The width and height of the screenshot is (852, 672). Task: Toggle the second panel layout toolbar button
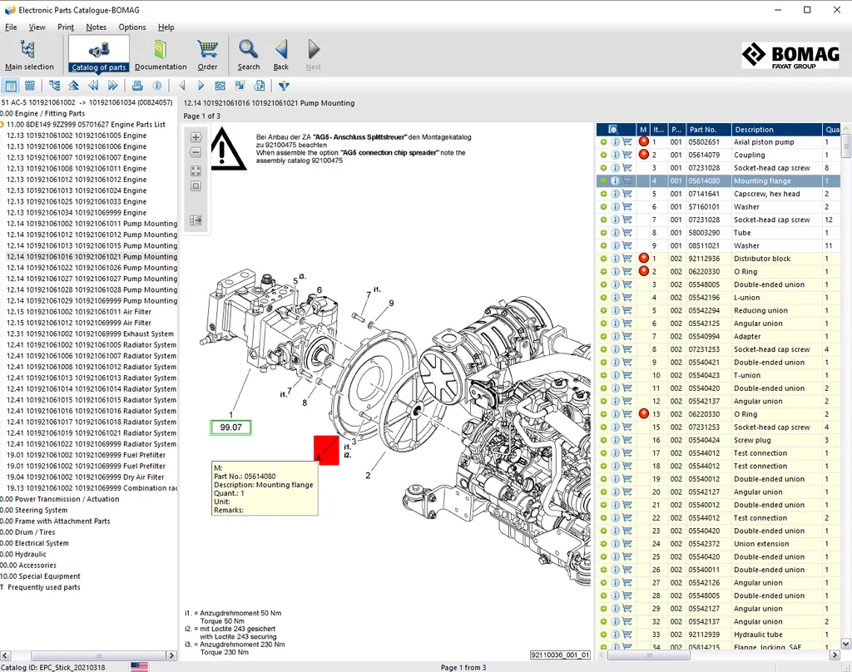(x=30, y=86)
